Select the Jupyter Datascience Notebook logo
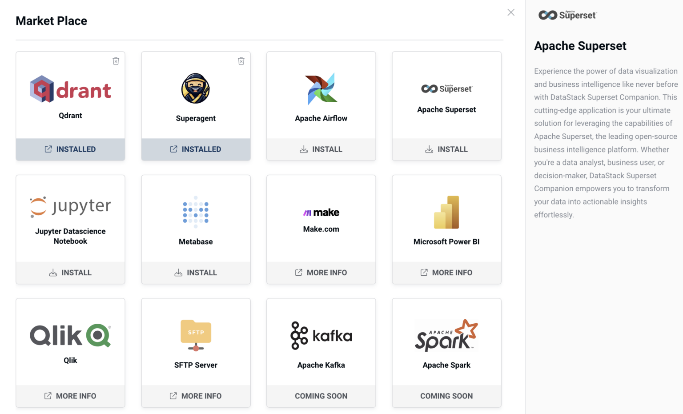 (70, 206)
